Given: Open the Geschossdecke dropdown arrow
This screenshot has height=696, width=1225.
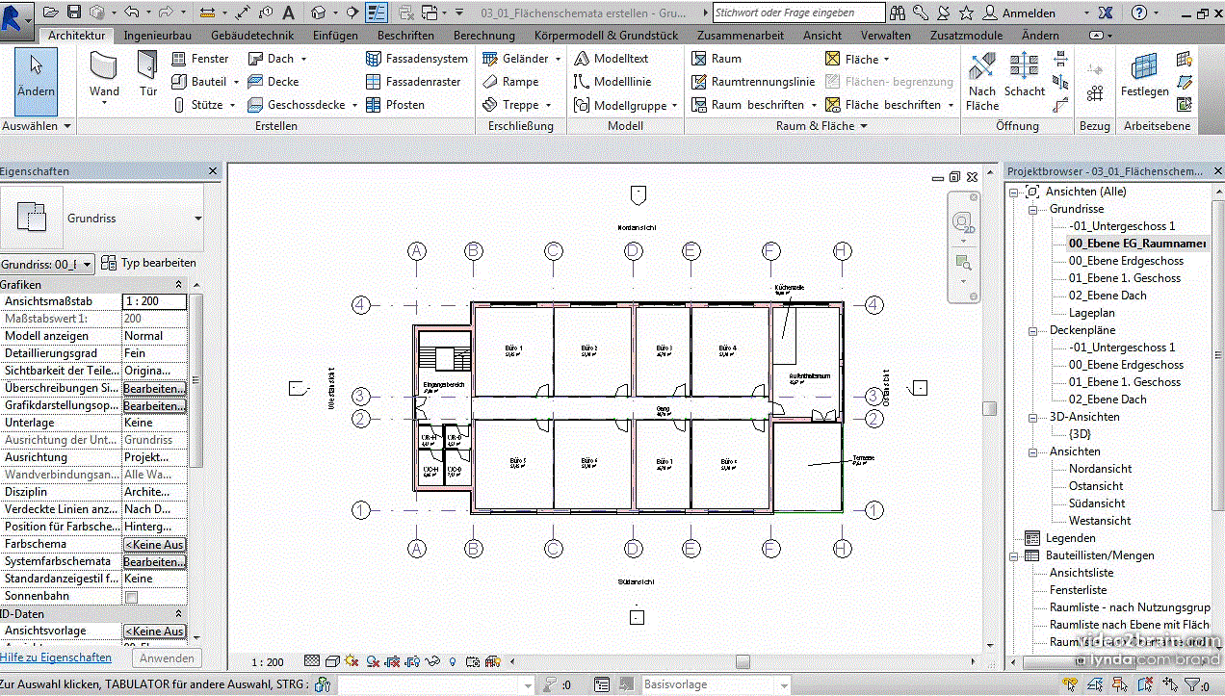Looking at the screenshot, I should click(354, 105).
